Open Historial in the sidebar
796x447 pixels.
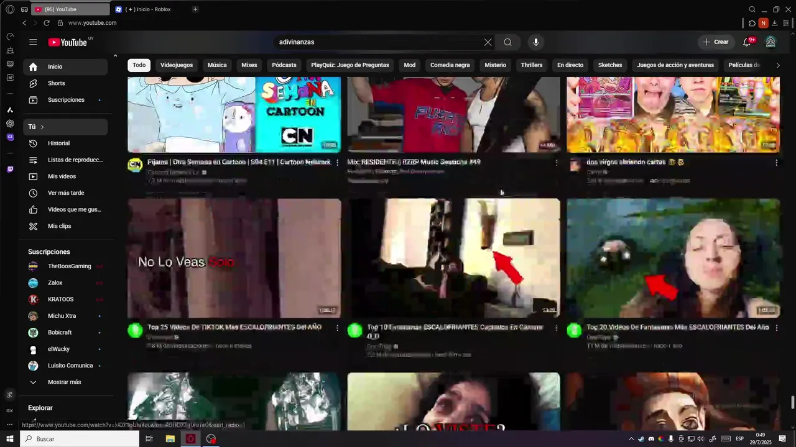coord(65,143)
